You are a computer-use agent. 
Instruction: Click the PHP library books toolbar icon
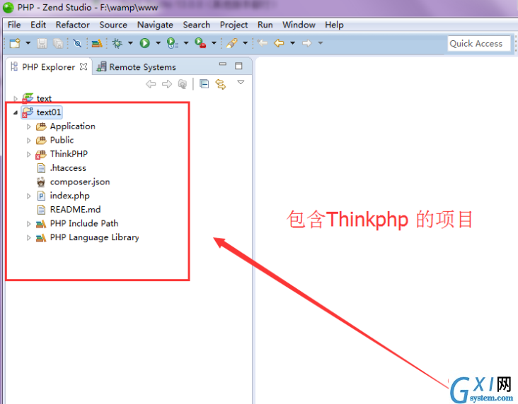coord(97,43)
